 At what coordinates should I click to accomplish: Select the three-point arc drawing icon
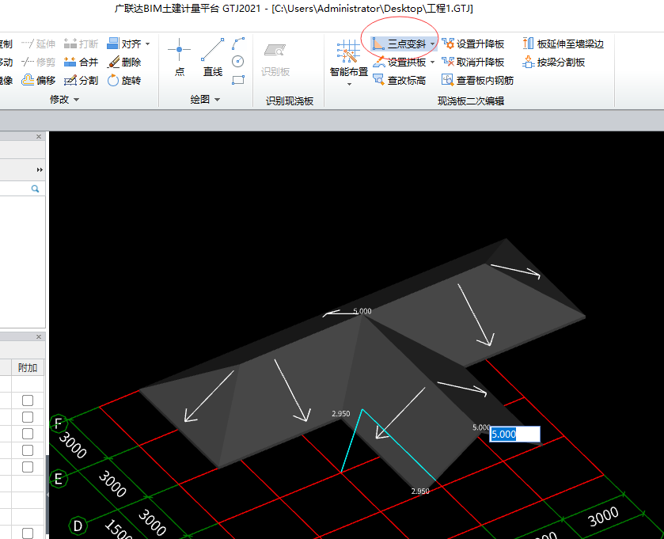(x=238, y=44)
